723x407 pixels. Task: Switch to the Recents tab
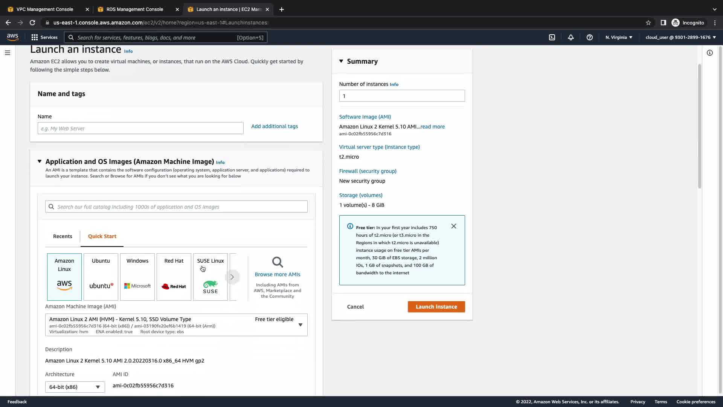tap(63, 236)
